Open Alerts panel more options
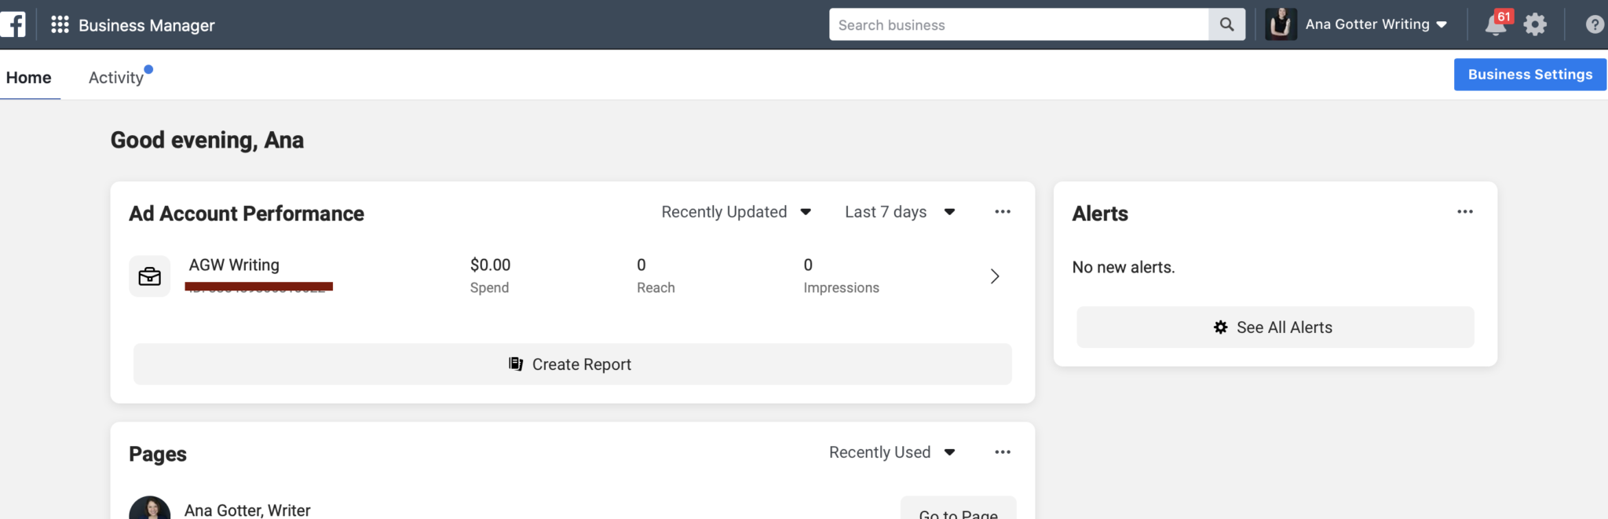This screenshot has width=1608, height=519. click(1465, 212)
